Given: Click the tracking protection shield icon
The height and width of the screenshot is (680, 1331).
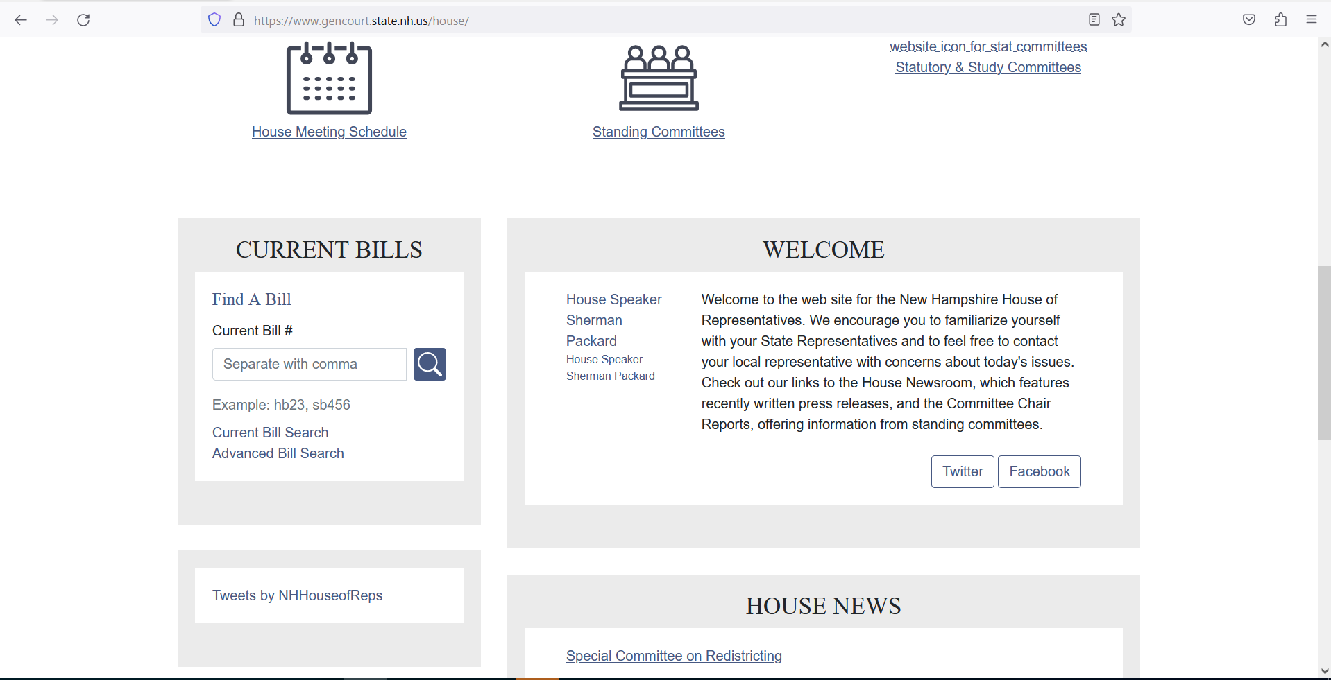Looking at the screenshot, I should click(x=214, y=20).
